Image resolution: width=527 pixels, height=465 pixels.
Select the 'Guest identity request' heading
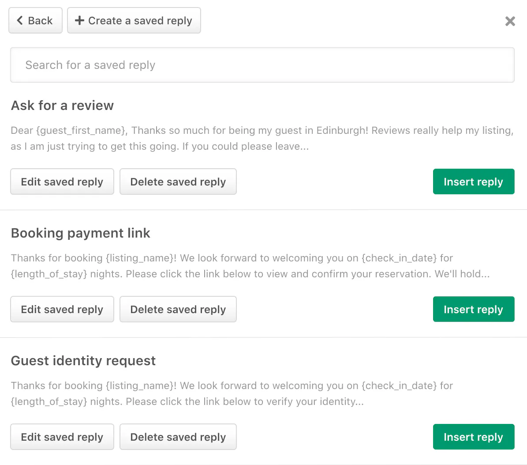tap(83, 361)
